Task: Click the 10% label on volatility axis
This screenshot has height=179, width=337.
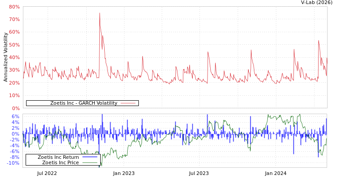Action: (x=14, y=96)
